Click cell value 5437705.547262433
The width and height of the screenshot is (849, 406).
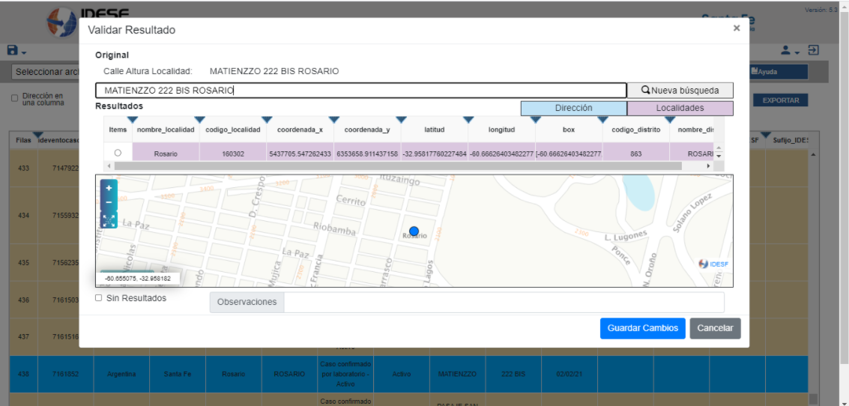tap(300, 154)
